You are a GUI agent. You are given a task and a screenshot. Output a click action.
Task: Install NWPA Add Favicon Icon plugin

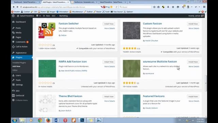click(x=109, y=62)
